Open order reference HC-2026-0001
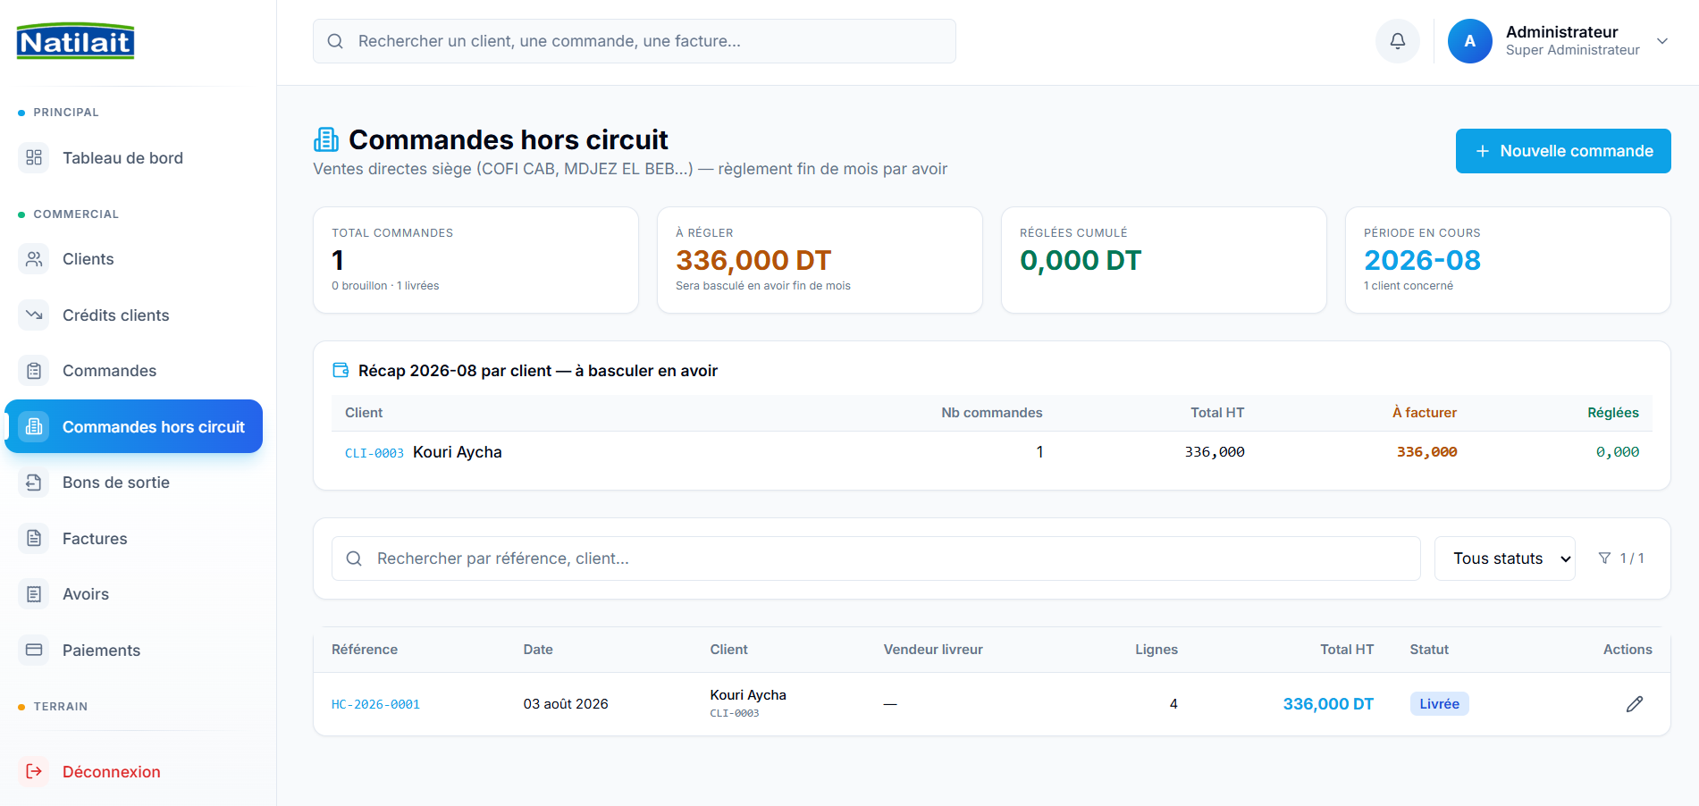1699x806 pixels. (x=375, y=705)
